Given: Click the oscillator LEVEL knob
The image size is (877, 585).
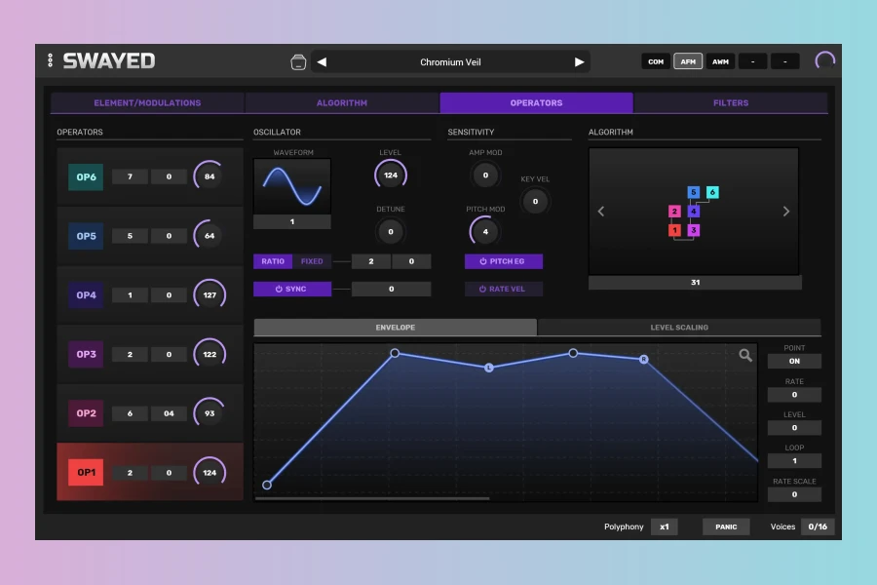Looking at the screenshot, I should pyautogui.click(x=391, y=175).
